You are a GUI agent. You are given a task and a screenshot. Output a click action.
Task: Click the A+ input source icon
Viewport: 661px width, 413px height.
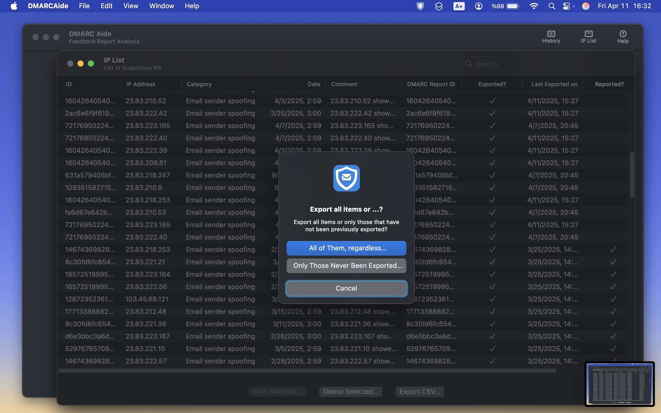pos(459,6)
